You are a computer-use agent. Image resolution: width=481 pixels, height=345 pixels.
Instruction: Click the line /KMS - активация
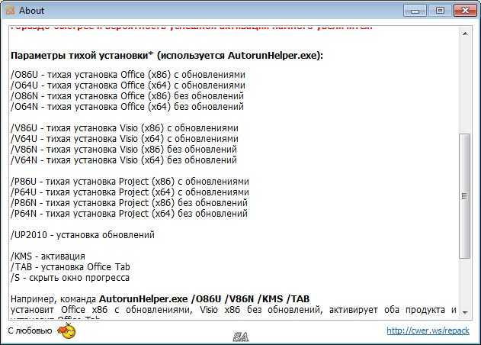point(48,256)
